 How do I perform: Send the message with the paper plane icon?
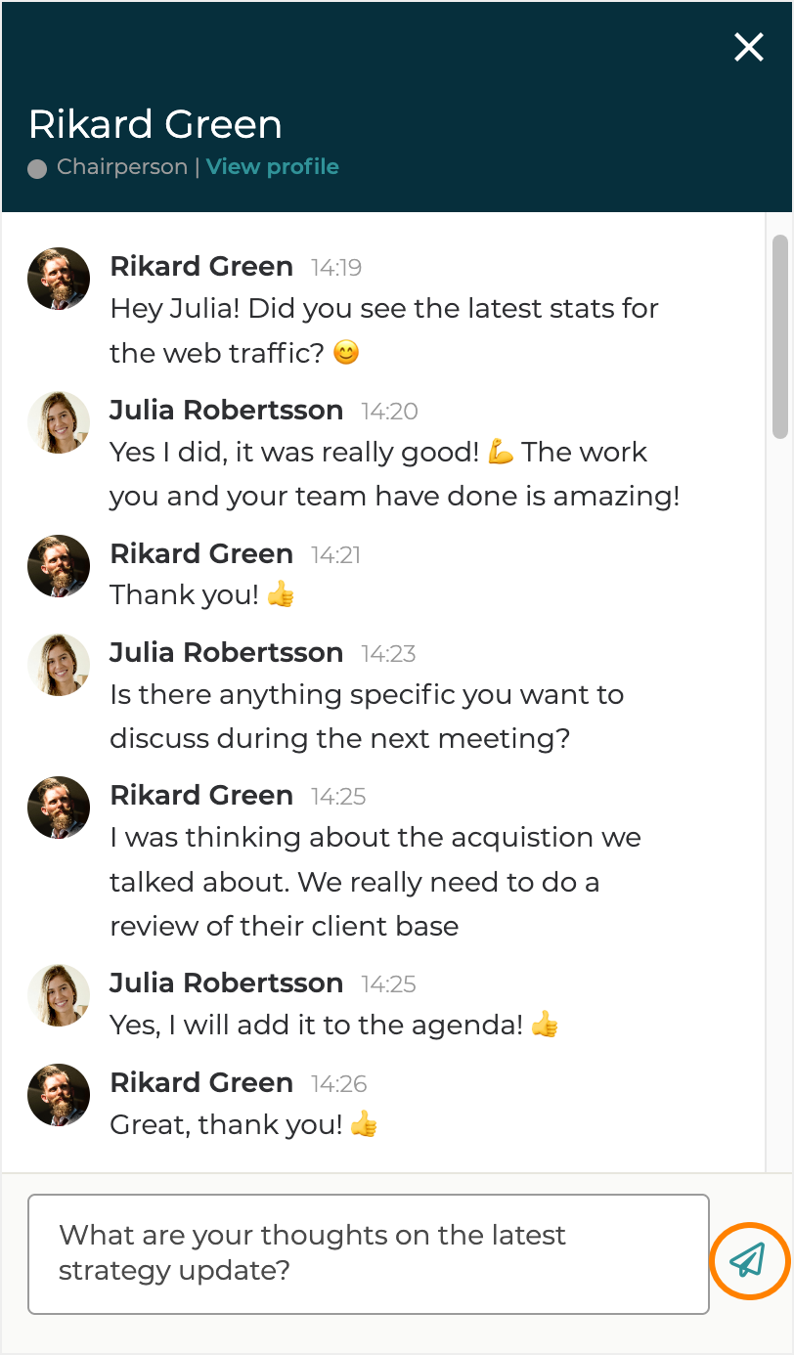pos(748,1260)
